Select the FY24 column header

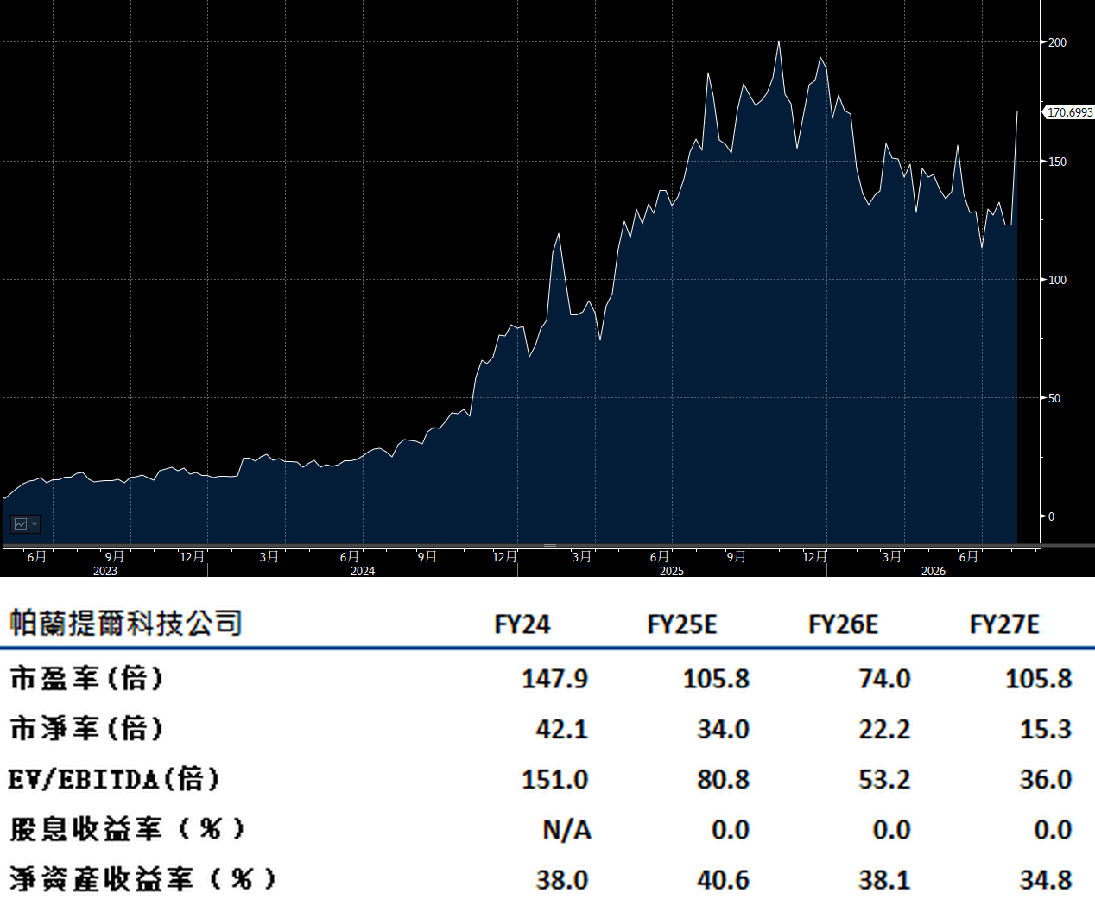(522, 624)
